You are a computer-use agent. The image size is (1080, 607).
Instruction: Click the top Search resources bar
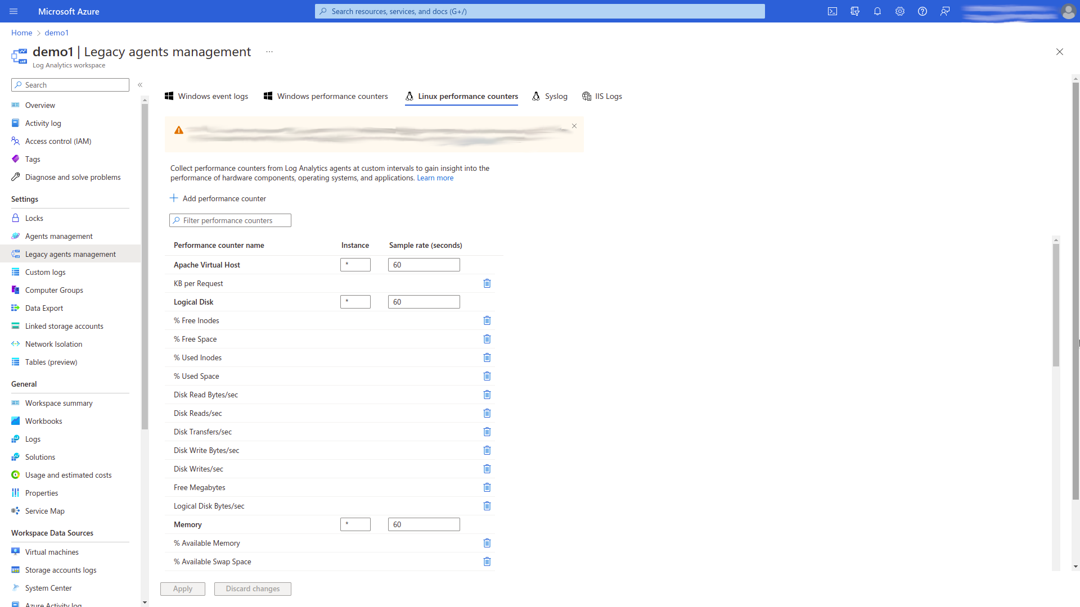(x=540, y=11)
